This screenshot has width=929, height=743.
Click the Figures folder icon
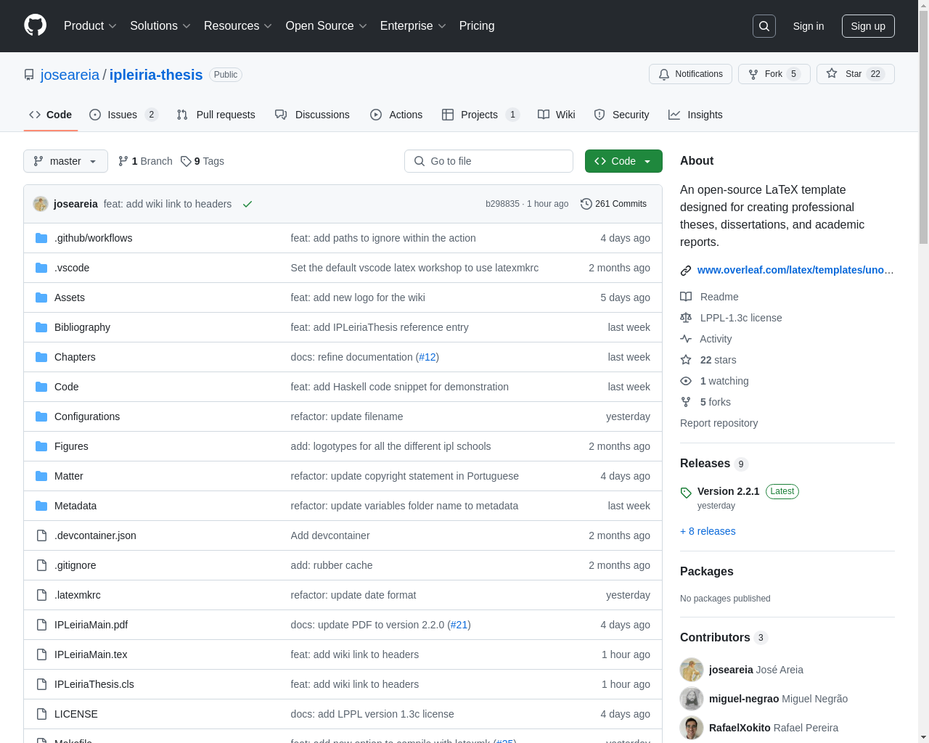coord(41,446)
